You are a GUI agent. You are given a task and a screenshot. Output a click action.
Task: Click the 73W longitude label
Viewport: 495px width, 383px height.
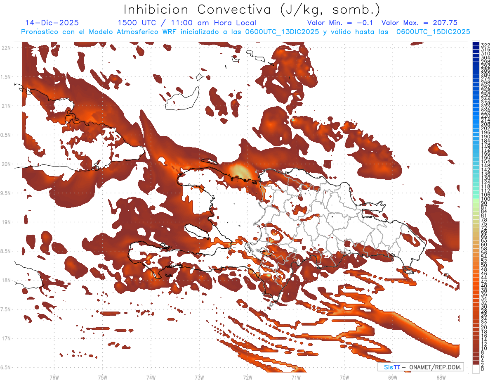[199, 377]
